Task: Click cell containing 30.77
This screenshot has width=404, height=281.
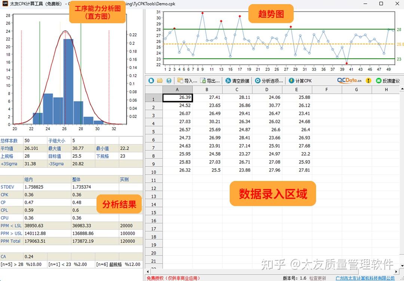Action: coord(267,106)
